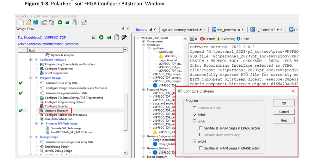Image resolution: width=315 pixels, height=164 pixels.
Task: Open synplify.log in reports tree
Action: (165, 52)
